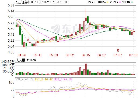Click the 20PMA legend label
Screen dimensions: 140x98
(x=114, y=2)
